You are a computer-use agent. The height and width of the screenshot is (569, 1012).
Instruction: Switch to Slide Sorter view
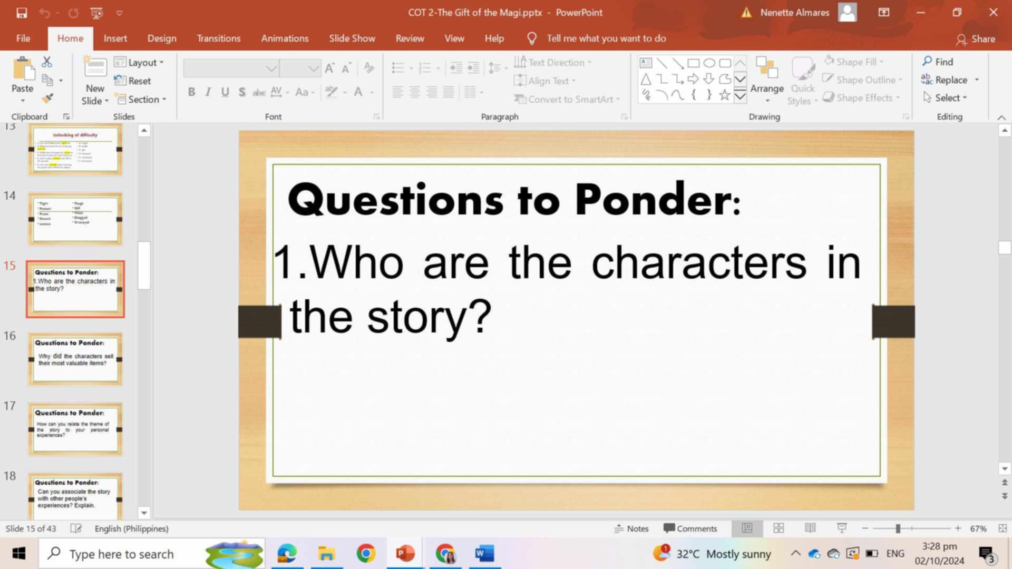point(779,528)
